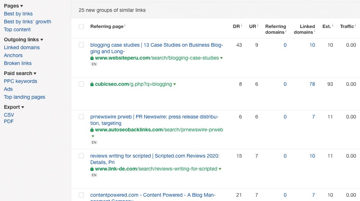Viewport: 360px width, 201px height.
Task: Click the info icon next to UR header
Action: (x=258, y=25)
